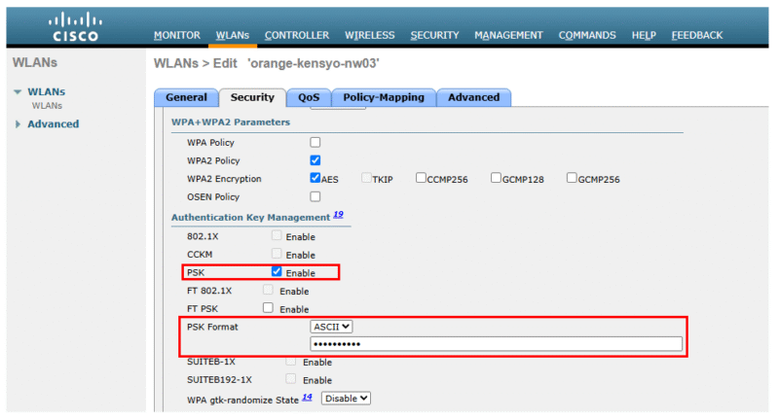779x419 pixels.
Task: Switch to the General tab
Action: click(186, 97)
